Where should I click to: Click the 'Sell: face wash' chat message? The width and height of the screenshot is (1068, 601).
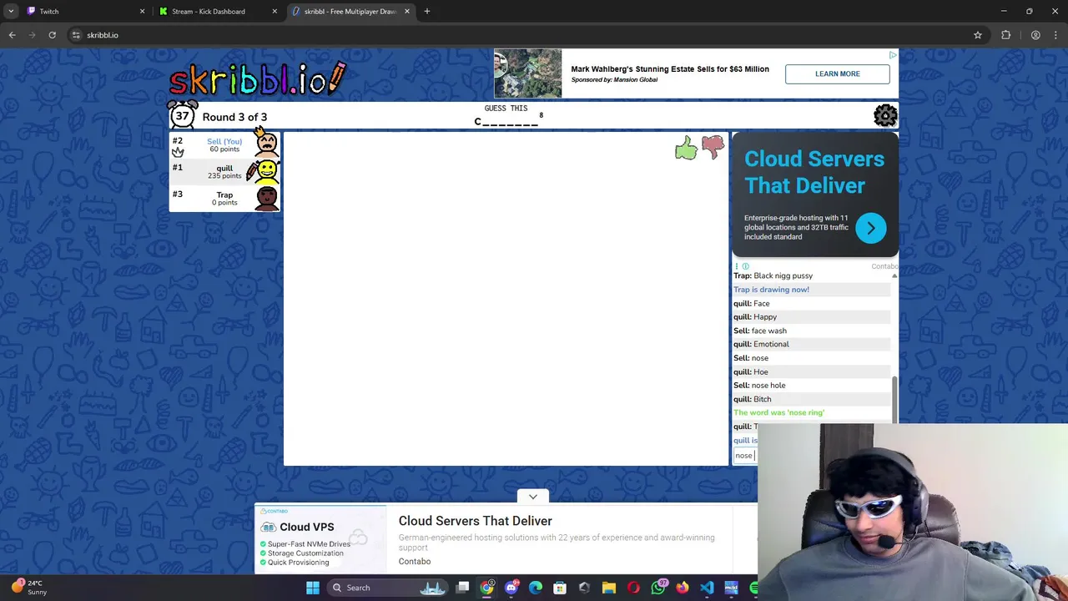pos(760,331)
